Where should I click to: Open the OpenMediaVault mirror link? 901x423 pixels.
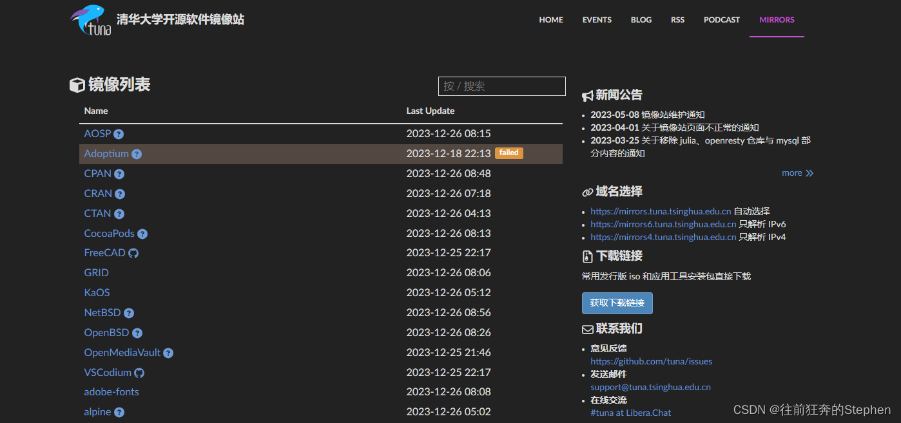coord(122,353)
